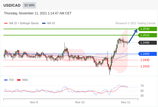
Task: Click the red 9MA legend swatch
Action: (19, 80)
